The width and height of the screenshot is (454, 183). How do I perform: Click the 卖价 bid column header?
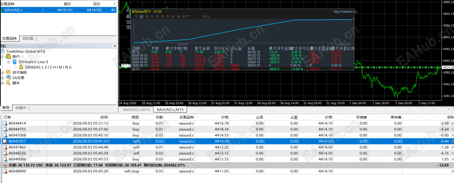[57, 3]
